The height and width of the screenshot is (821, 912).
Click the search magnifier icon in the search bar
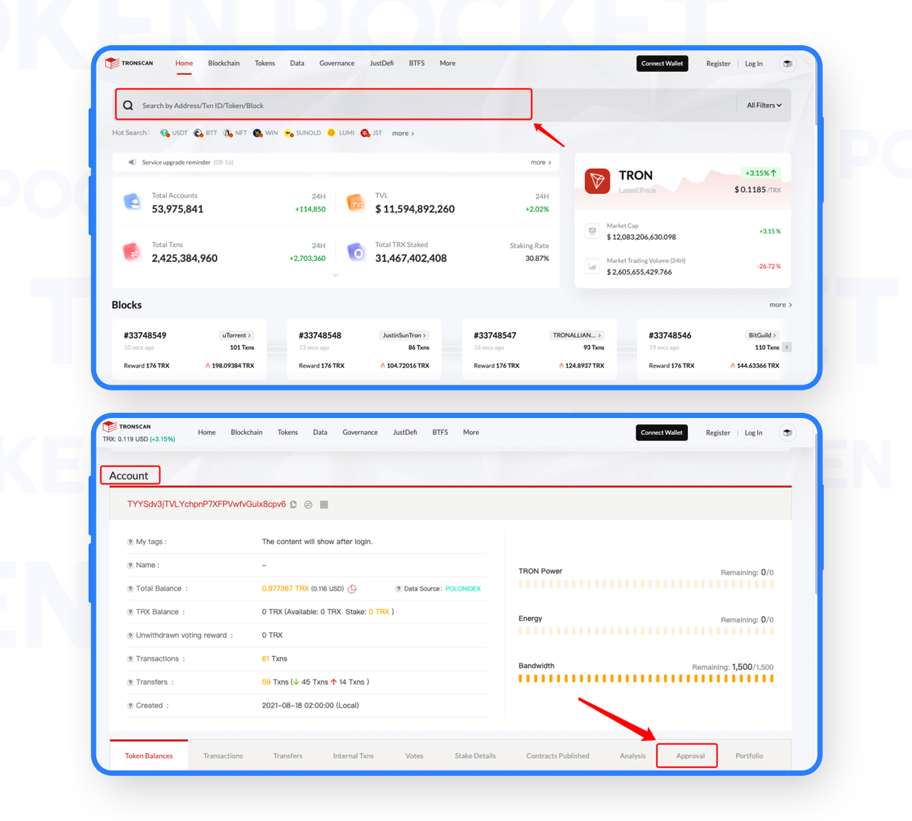pos(129,105)
